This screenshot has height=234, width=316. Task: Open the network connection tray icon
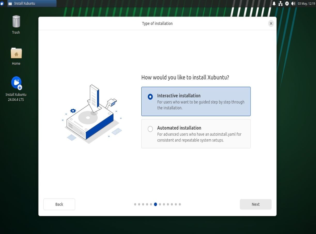pyautogui.click(x=281, y=3)
